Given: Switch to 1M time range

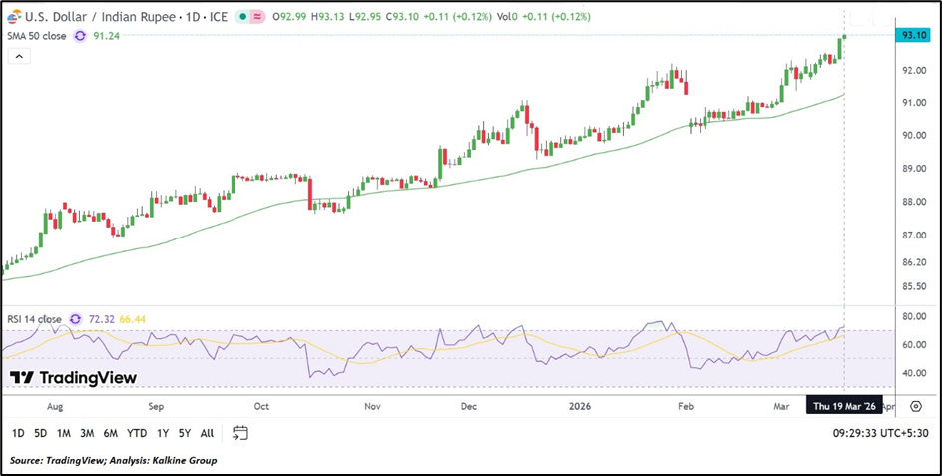Looking at the screenshot, I should pyautogui.click(x=63, y=434).
